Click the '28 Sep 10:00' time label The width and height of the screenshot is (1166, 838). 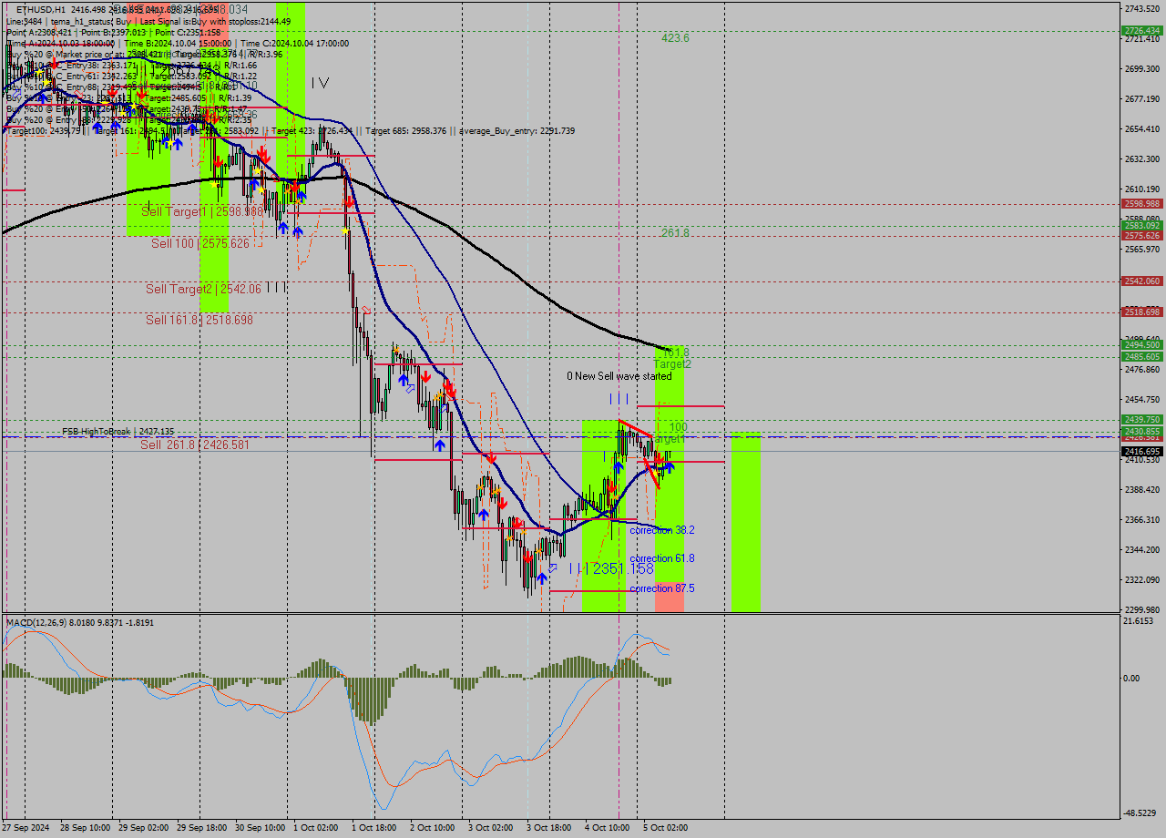coord(85,828)
